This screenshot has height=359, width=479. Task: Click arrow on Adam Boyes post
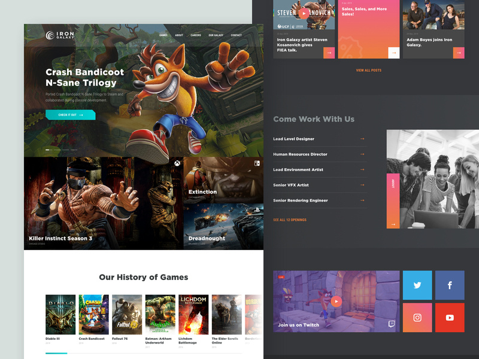[x=459, y=53]
